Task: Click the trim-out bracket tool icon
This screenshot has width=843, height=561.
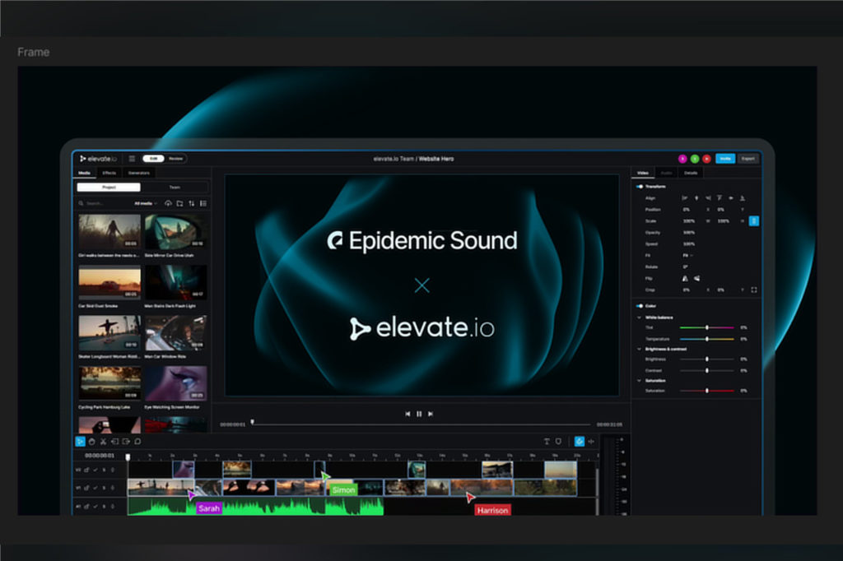Action: 126,441
